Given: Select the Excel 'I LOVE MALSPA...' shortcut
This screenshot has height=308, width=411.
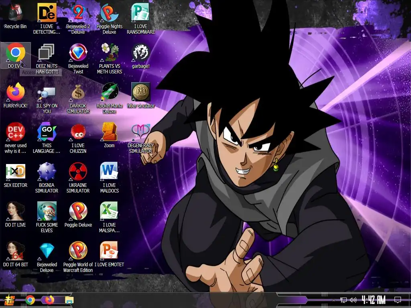Looking at the screenshot, I should pos(110,218).
